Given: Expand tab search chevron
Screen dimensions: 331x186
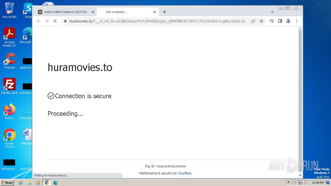Looking at the screenshot, I should (272, 12).
